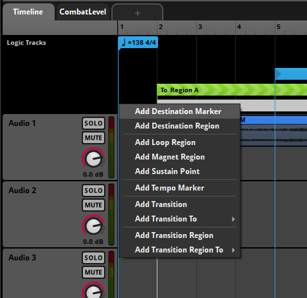Image resolution: width=307 pixels, height=298 pixels.
Task: Mute the Audio 3 track
Action: (x=94, y=272)
